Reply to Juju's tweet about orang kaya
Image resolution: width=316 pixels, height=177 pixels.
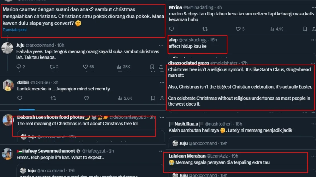pos(19,67)
